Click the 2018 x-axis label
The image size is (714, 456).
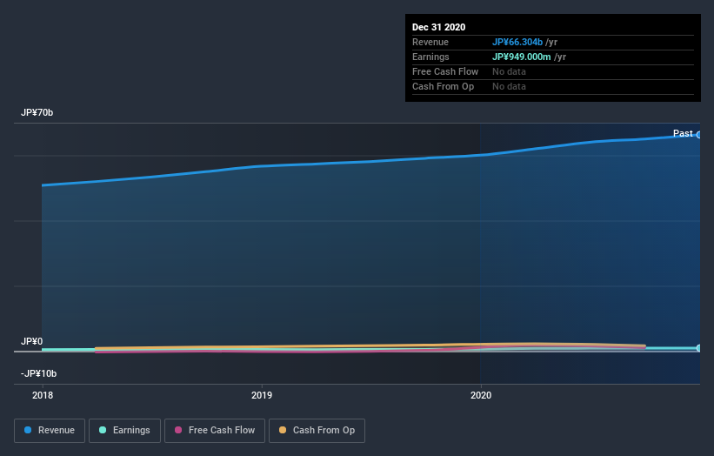point(43,395)
